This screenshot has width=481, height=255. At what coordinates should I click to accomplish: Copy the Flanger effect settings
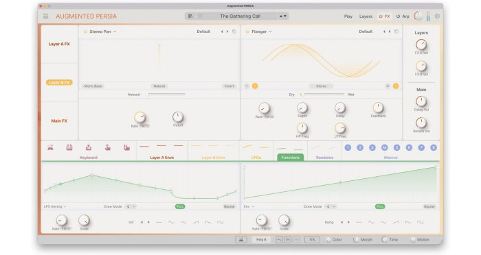coord(396,32)
